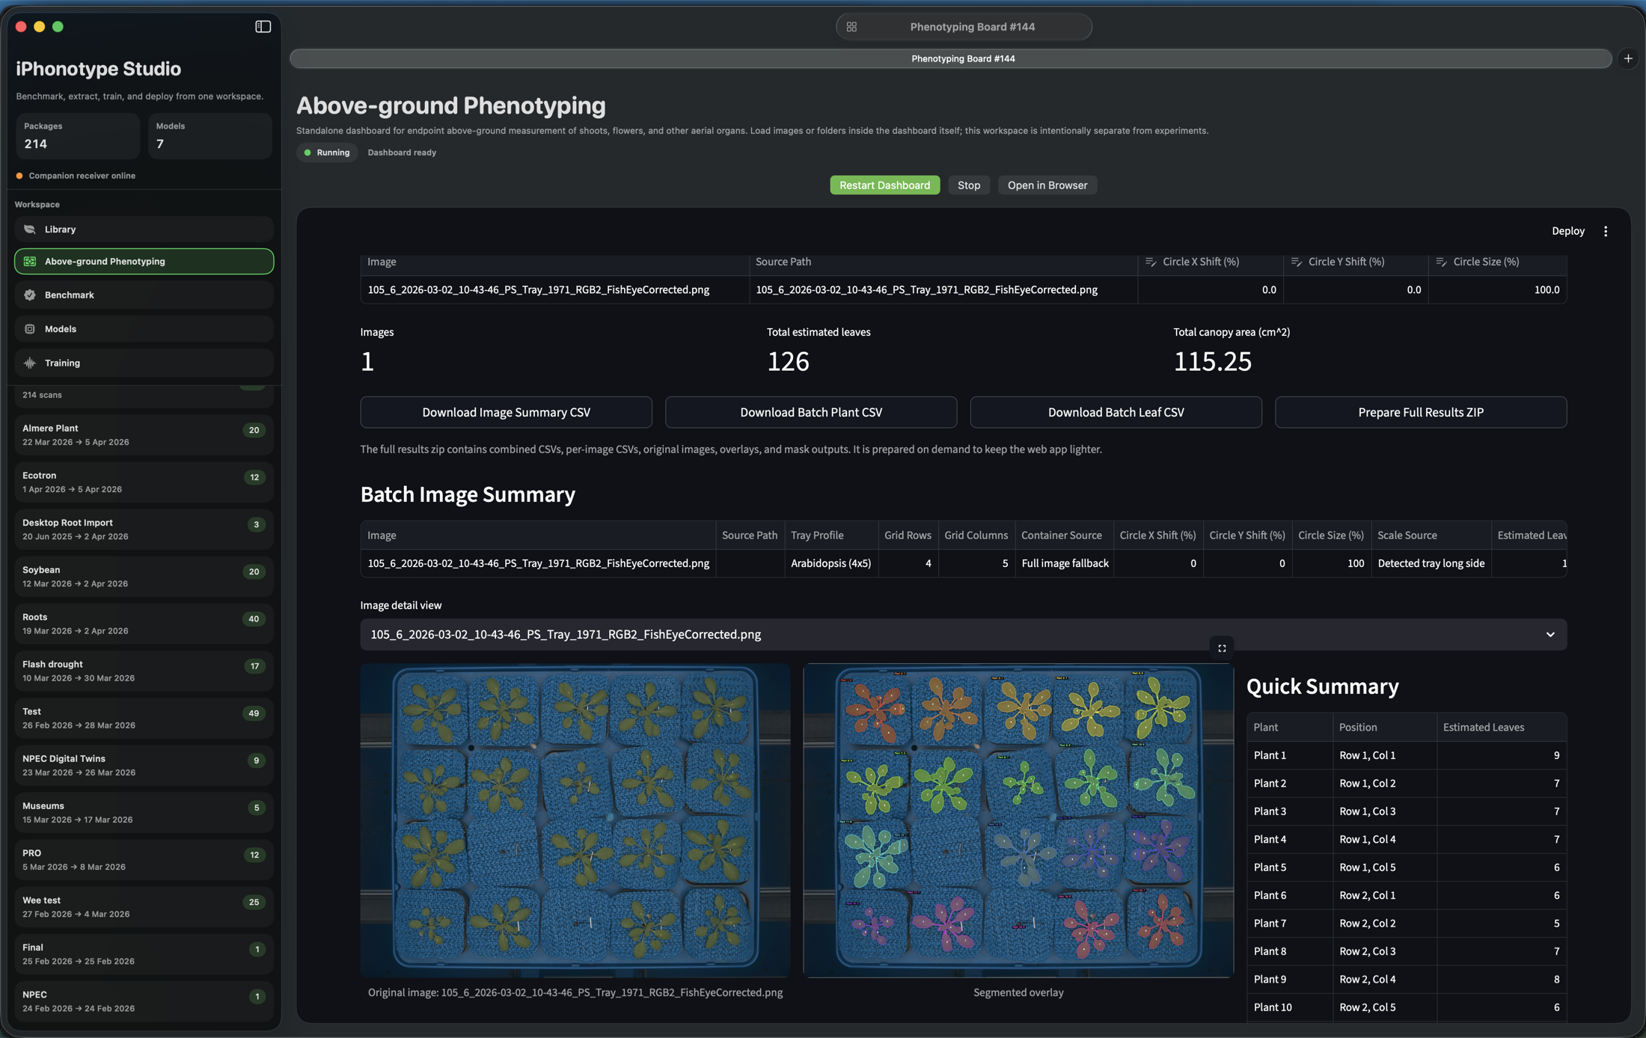Open the overflow menu beside Deploy
1646x1038 pixels.
pyautogui.click(x=1606, y=231)
